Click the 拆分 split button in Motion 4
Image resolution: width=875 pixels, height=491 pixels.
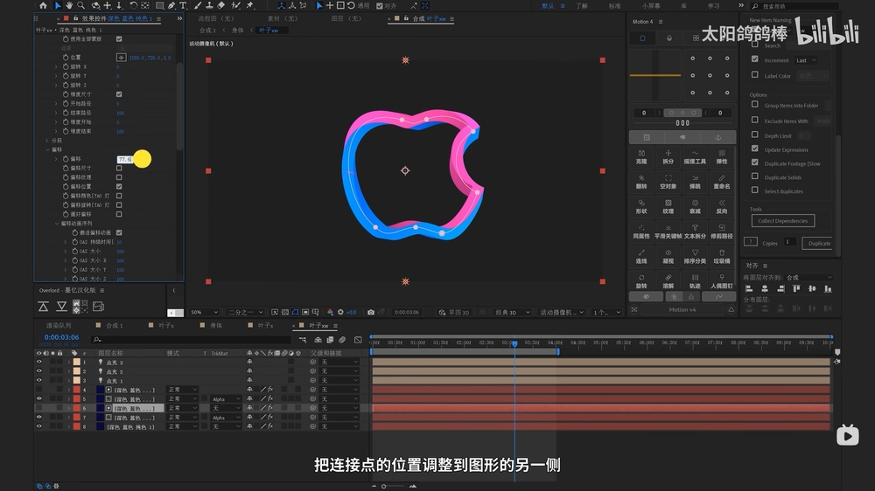pos(668,156)
